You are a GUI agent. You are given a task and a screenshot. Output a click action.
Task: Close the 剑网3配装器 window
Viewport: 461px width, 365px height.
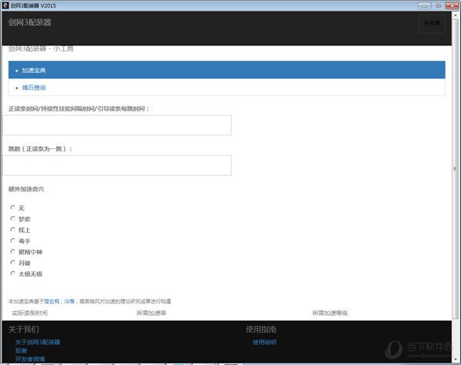pyautogui.click(x=453, y=5)
